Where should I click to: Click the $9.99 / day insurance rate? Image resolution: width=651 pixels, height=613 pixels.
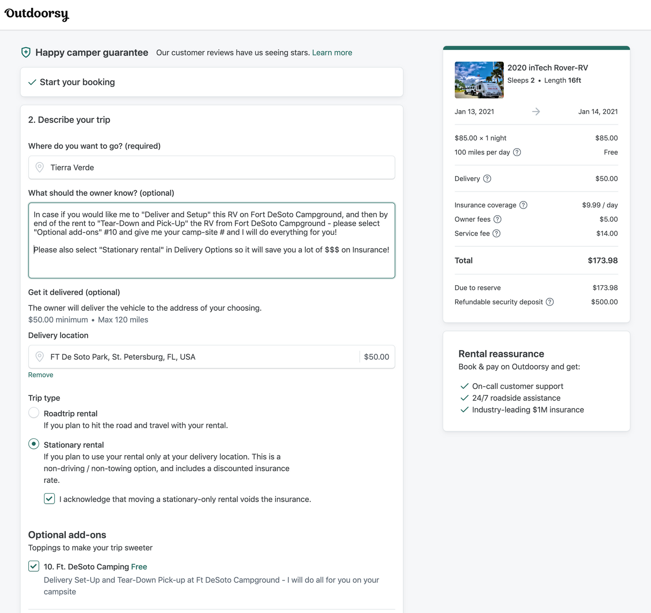(600, 205)
